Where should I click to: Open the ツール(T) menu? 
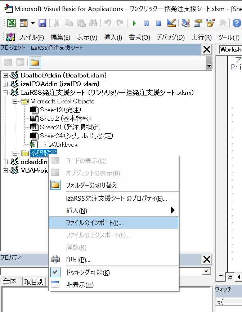click(229, 37)
